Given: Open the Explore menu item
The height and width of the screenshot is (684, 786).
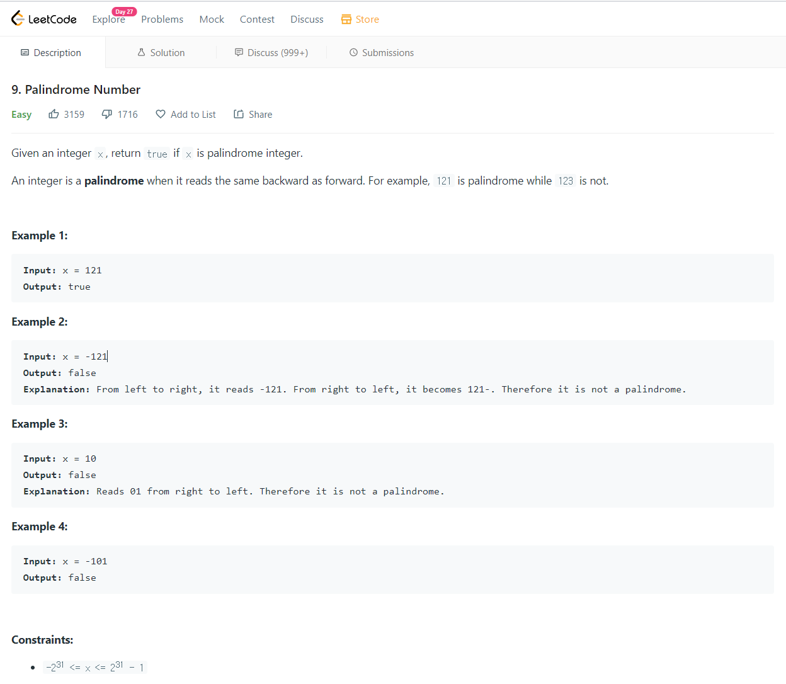Looking at the screenshot, I should tap(108, 20).
